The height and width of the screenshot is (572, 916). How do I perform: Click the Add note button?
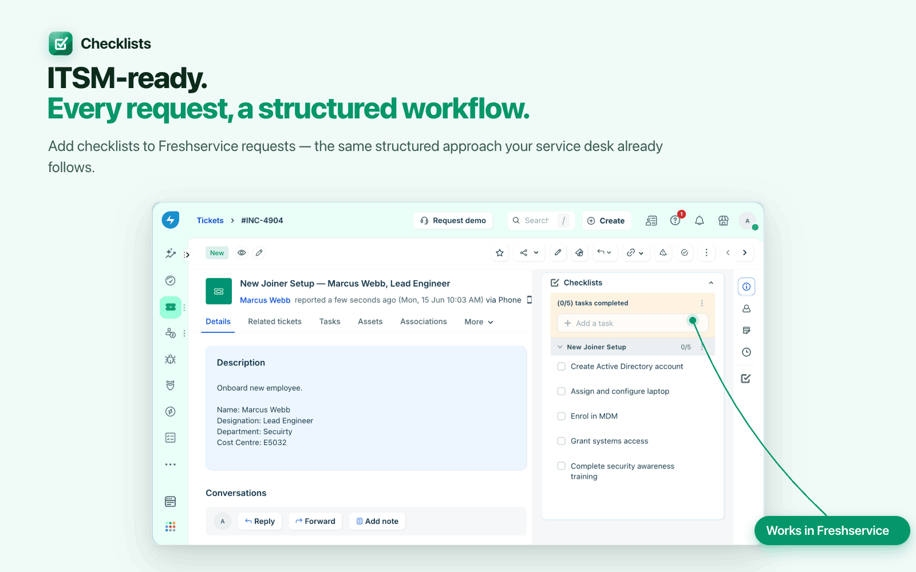377,522
